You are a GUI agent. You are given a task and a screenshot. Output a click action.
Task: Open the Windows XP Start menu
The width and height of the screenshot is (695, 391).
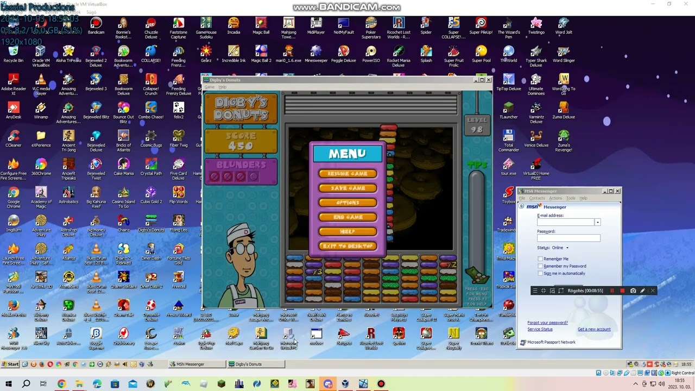click(x=10, y=364)
